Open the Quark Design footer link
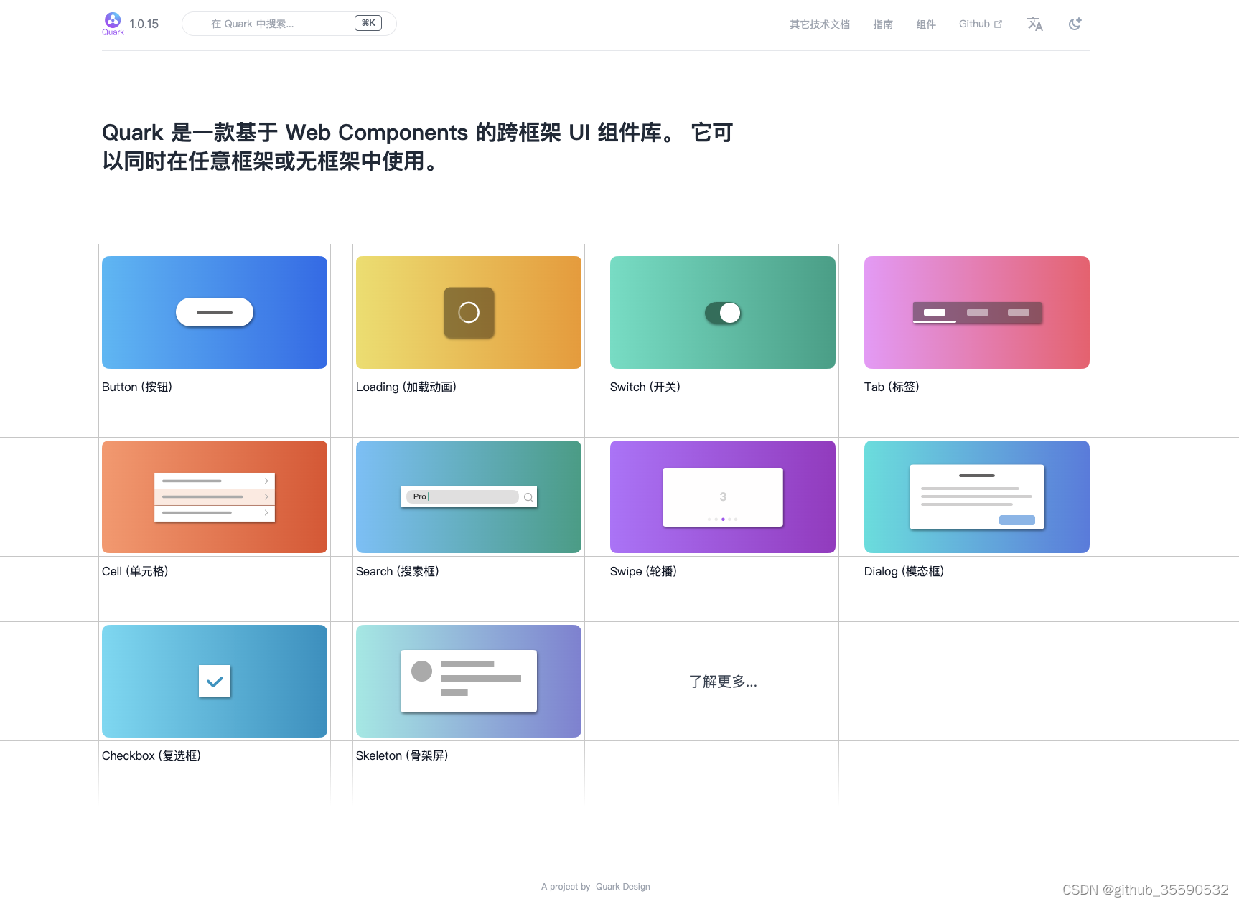Viewport: 1239px width, 904px height. 623,887
